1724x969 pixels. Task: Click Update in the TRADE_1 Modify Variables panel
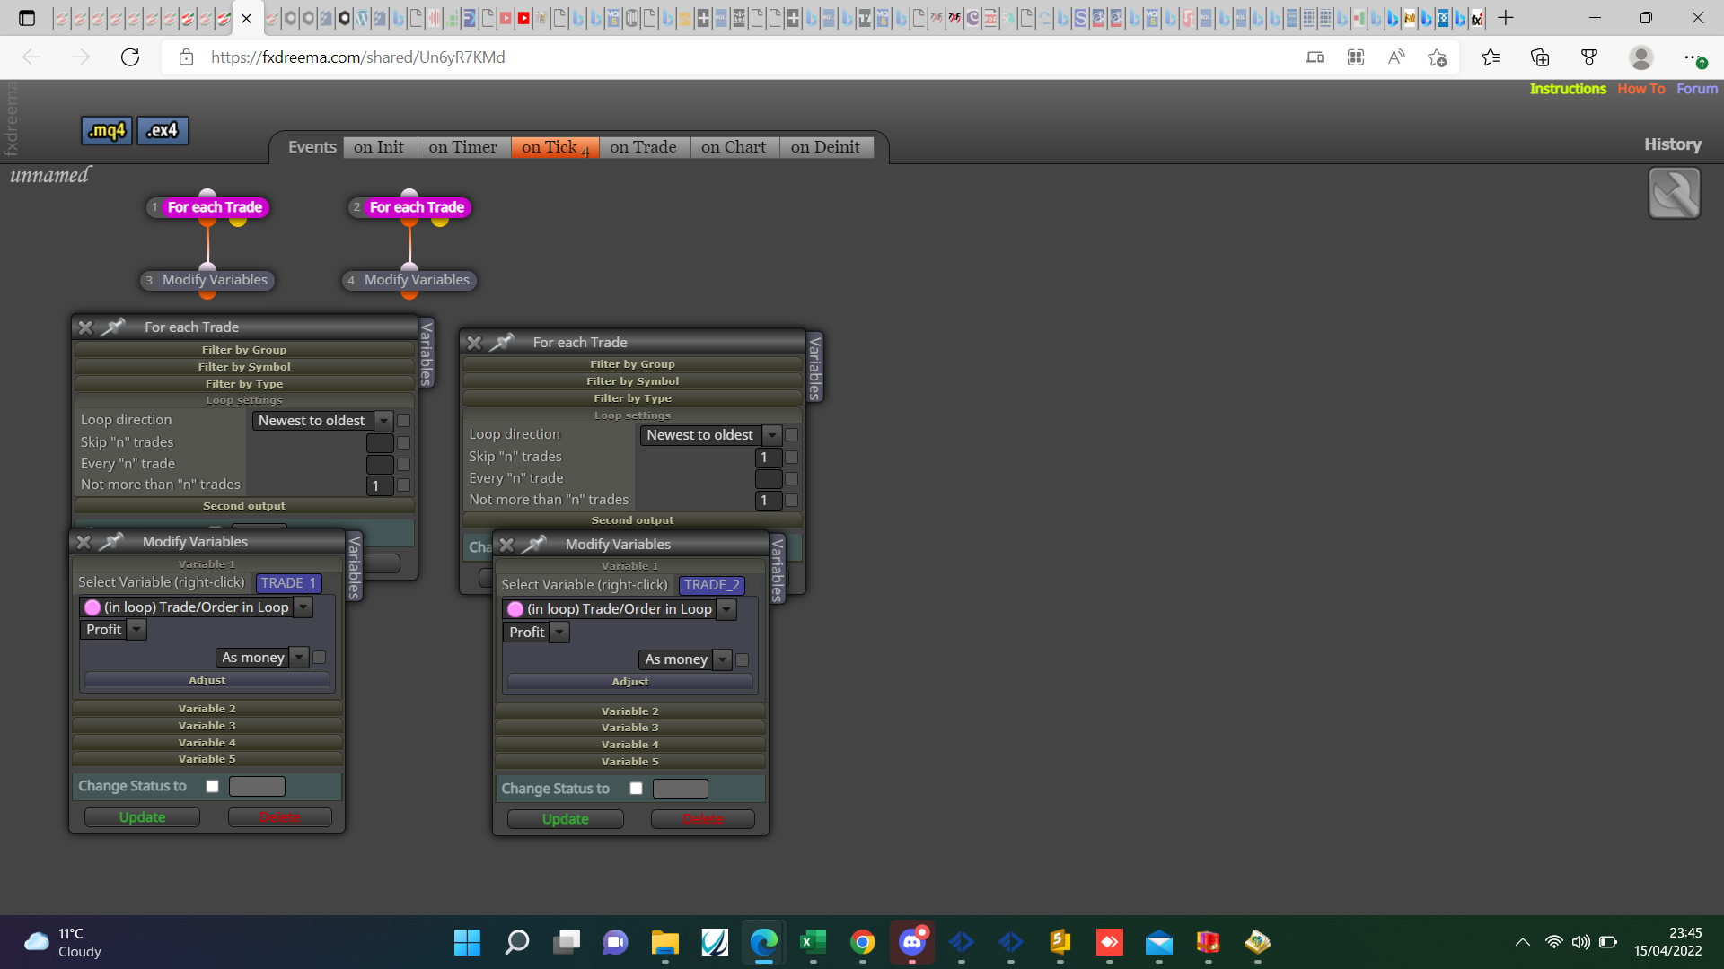pos(142,817)
